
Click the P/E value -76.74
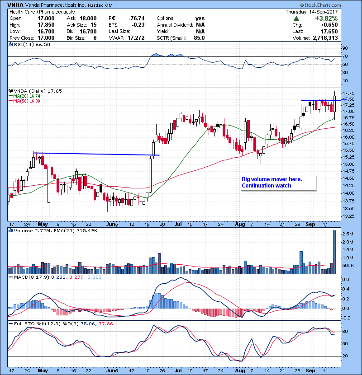(137, 19)
